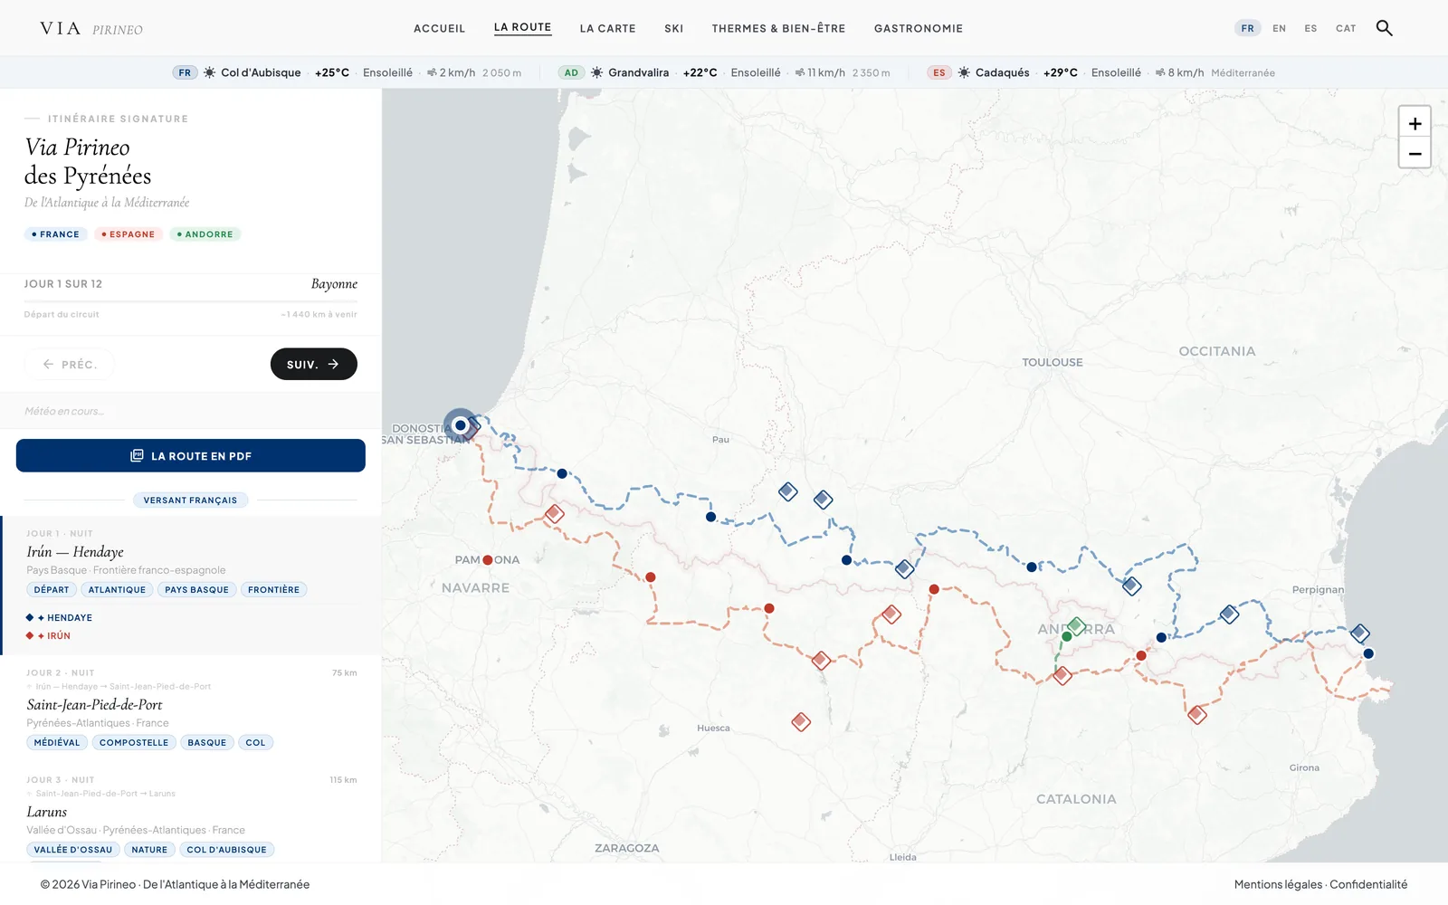
Task: Zoom out on the map
Action: (1415, 153)
